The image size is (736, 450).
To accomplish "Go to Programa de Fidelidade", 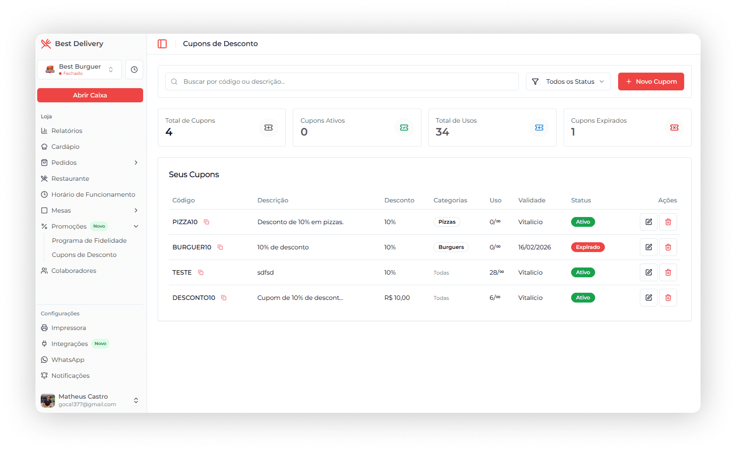I will point(89,241).
